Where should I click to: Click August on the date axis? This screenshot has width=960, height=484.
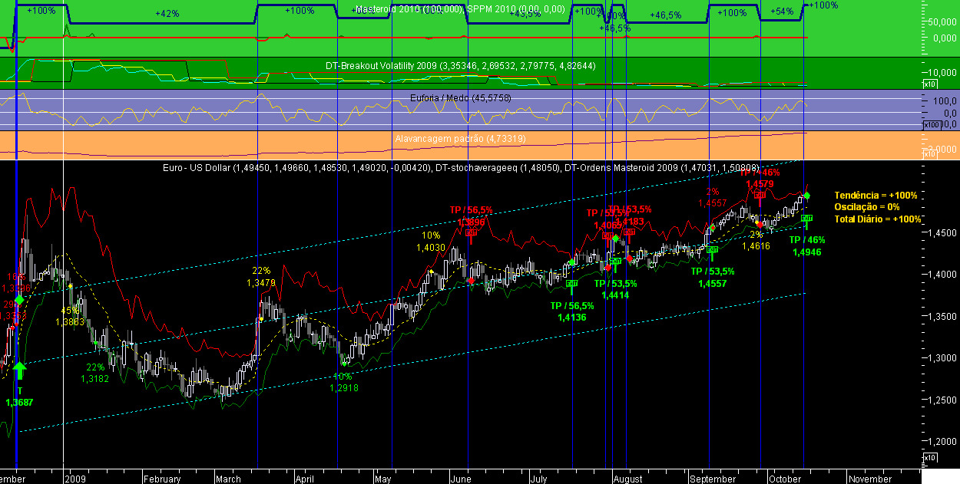[x=628, y=479]
